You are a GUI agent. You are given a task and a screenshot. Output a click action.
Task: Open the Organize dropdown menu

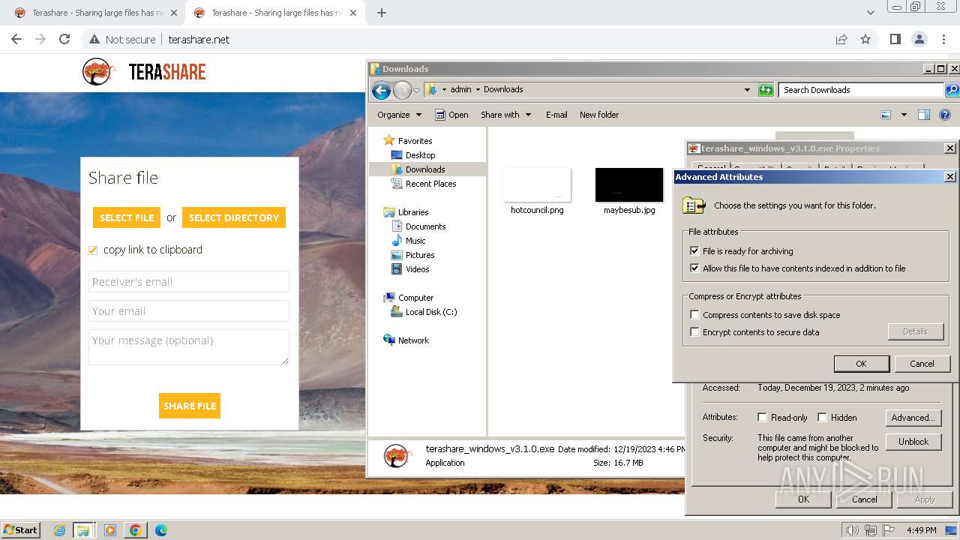(x=400, y=115)
